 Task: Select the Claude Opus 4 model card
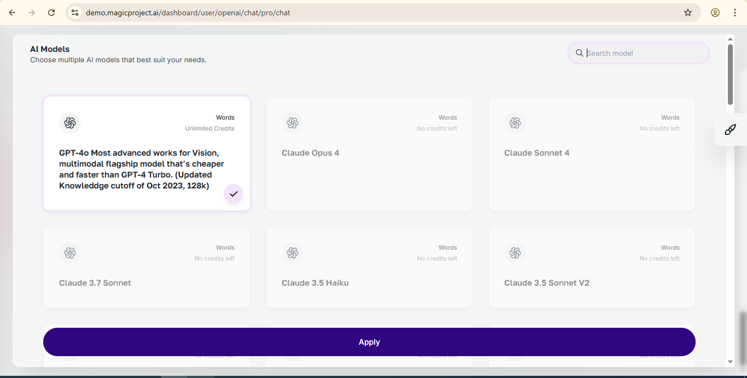tap(369, 153)
